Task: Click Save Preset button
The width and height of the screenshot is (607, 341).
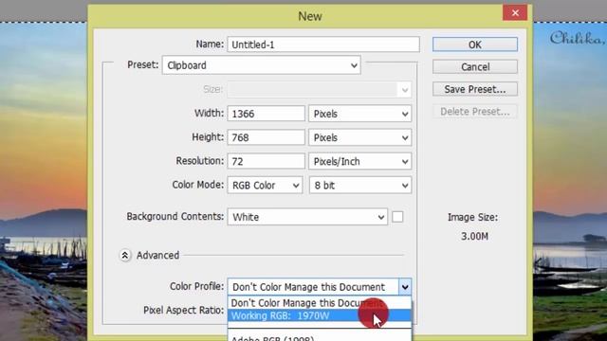Action: click(475, 89)
